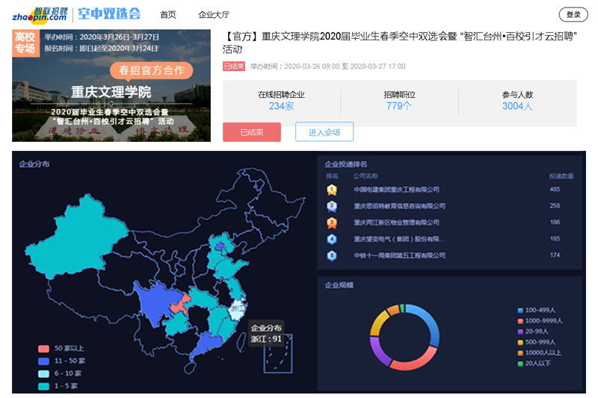This screenshot has height=398, width=598.
Task: Toggle the 100-499人 legend item
Action: 538,310
